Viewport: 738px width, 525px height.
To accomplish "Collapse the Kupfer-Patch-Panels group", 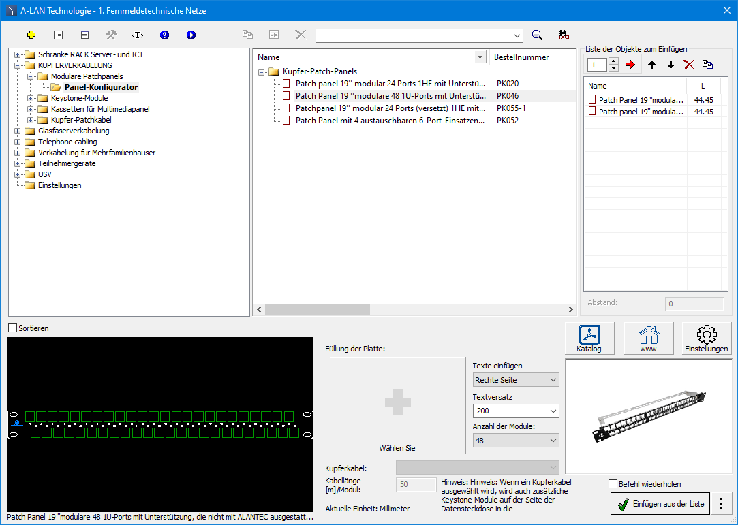I will (x=262, y=71).
